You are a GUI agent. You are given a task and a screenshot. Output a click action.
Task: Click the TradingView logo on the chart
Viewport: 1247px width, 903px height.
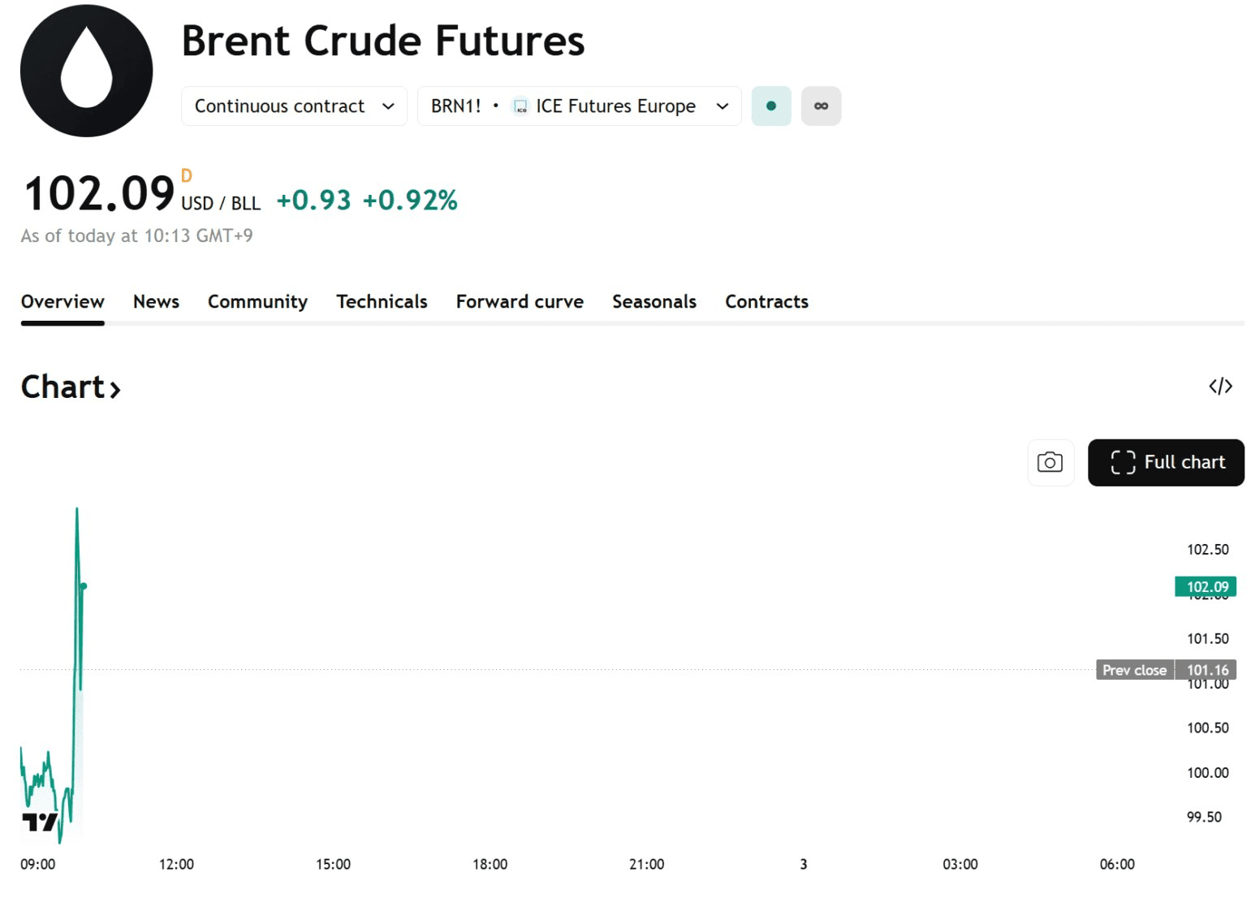[x=40, y=822]
